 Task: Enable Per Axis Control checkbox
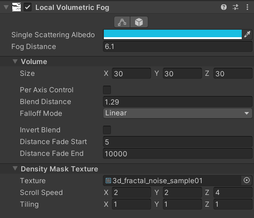tap(107, 90)
